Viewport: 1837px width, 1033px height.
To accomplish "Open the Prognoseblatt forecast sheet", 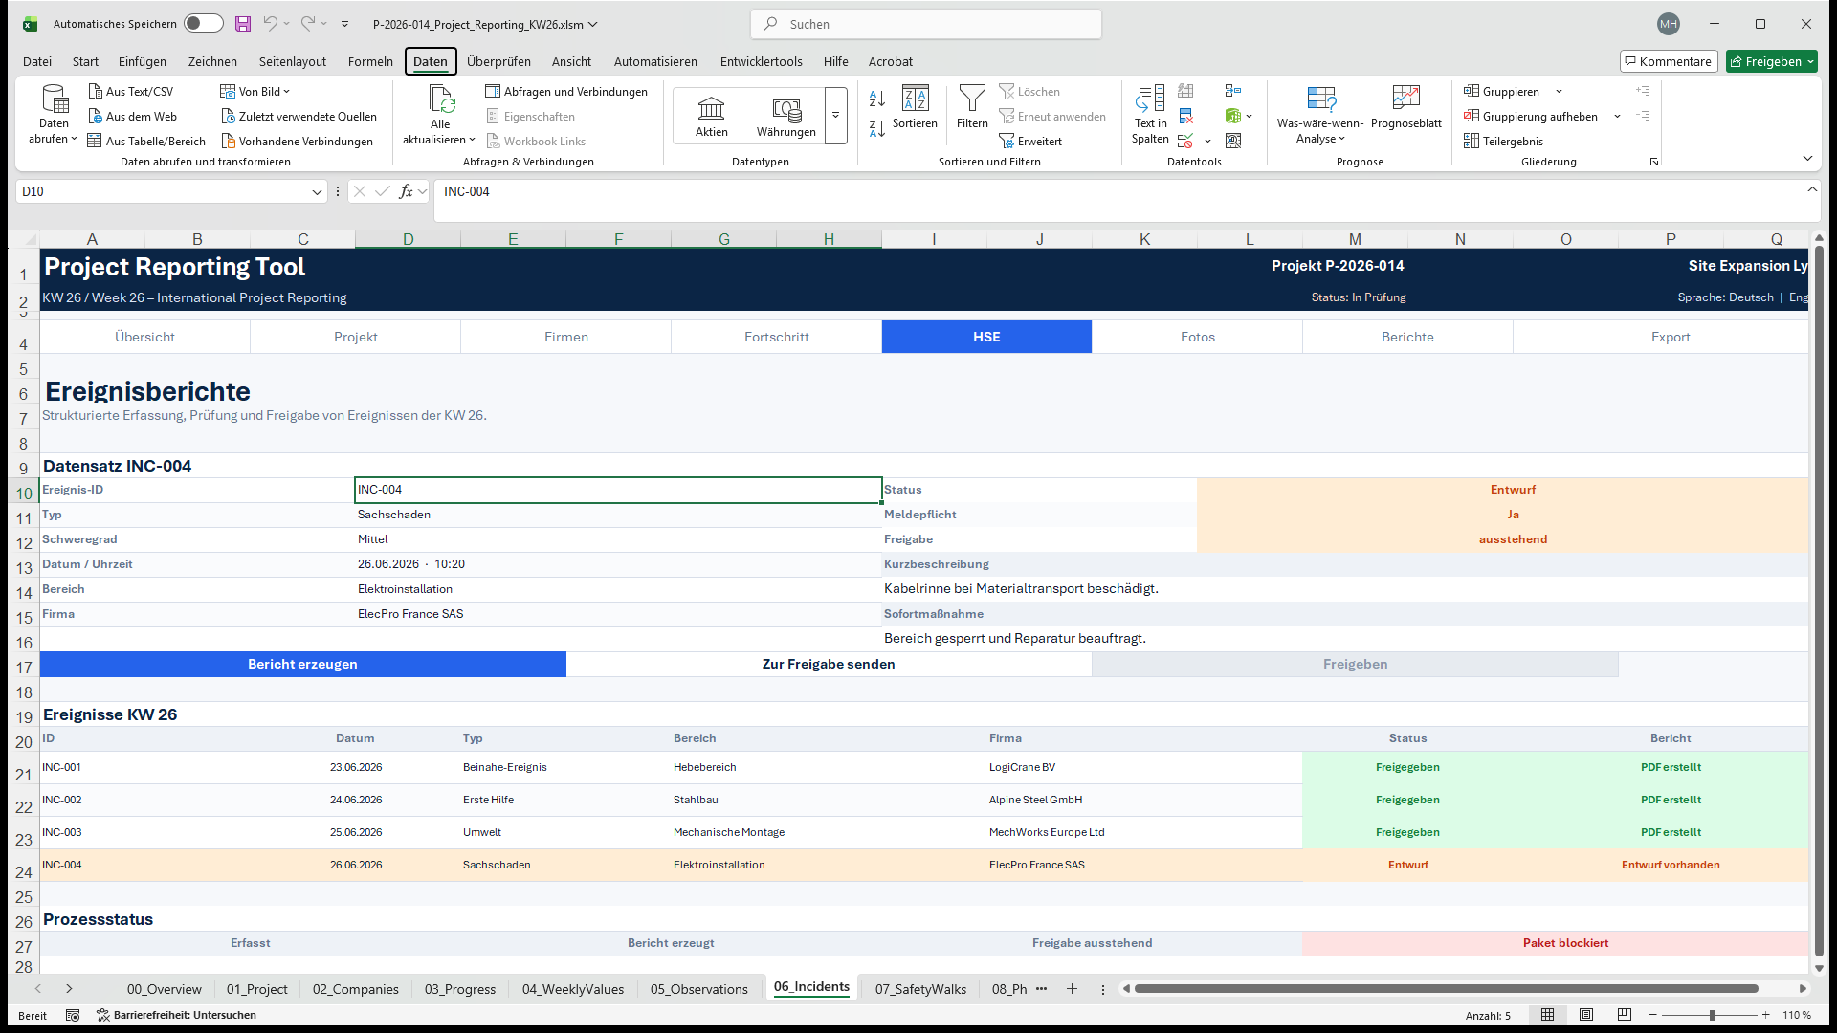I will coord(1406,106).
